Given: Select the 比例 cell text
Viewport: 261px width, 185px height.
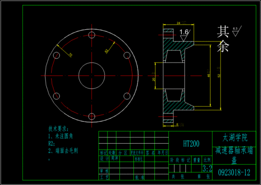Looking at the screenshot, I should click(x=207, y=160).
